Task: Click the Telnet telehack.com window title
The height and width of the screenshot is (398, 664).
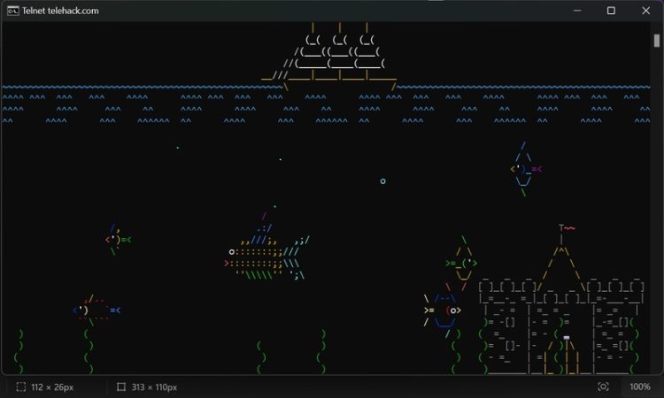Action: tap(60, 11)
